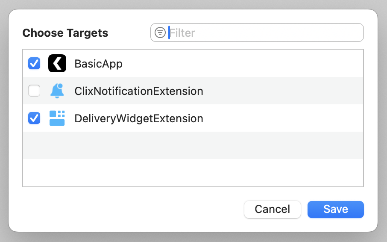387x242 pixels.
Task: Click the empty gray row below DeliveryWidgetExtension
Action: (x=192, y=145)
